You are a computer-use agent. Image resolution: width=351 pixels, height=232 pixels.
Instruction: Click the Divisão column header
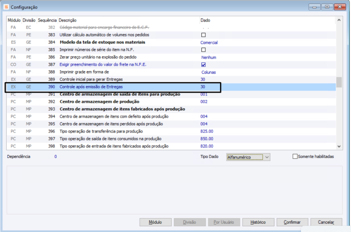29,20
